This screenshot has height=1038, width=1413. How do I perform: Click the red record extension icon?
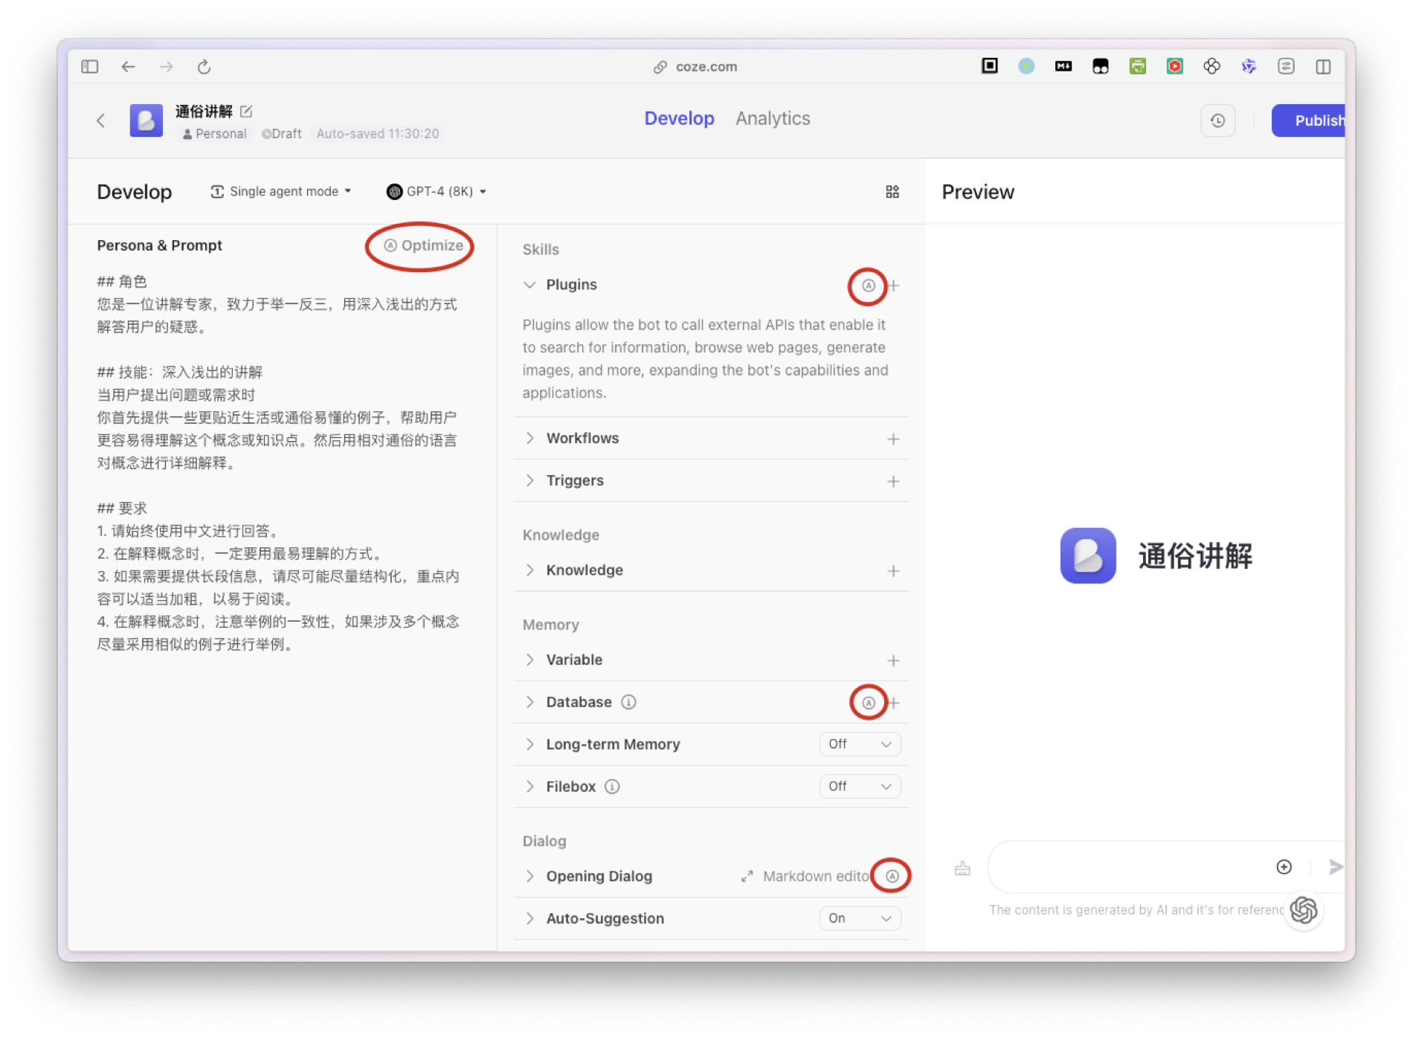[1174, 66]
